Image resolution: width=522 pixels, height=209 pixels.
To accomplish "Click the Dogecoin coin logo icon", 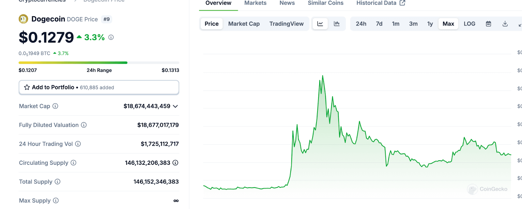I will [x=23, y=19].
